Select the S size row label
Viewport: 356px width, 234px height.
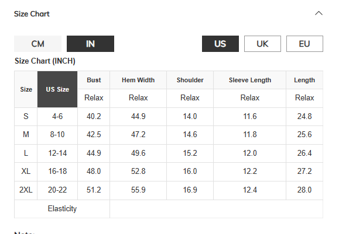[26, 116]
